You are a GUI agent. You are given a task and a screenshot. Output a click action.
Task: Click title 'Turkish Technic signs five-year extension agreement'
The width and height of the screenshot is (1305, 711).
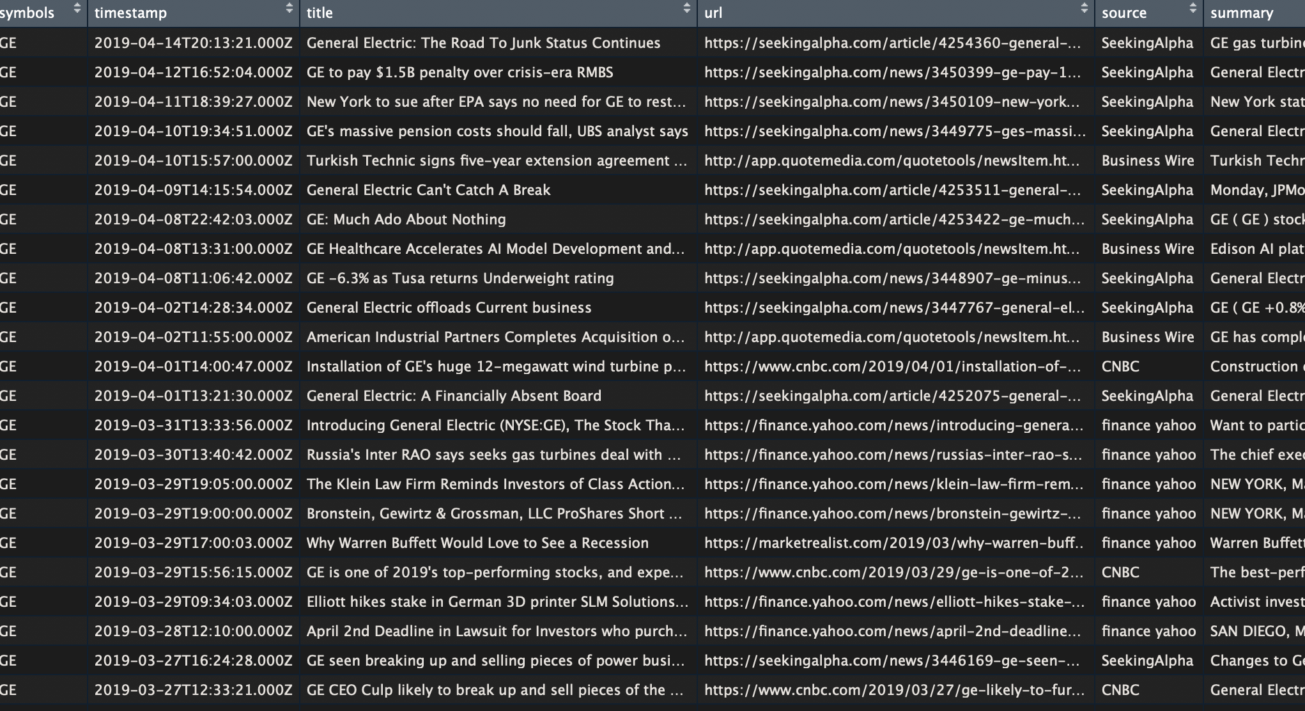click(497, 160)
